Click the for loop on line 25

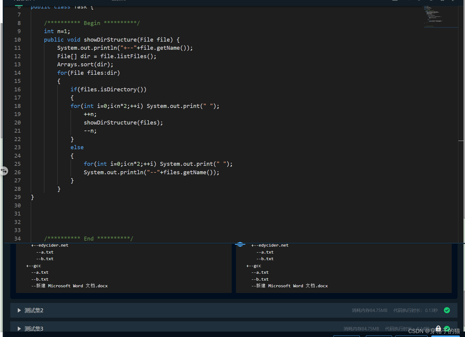(158, 164)
